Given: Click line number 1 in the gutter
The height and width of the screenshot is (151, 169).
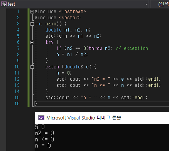Looking at the screenshot, I should [x=18, y=12].
